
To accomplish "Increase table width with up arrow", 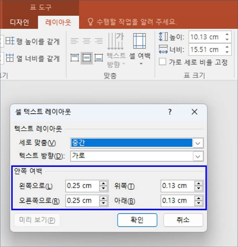I will pos(227,47).
